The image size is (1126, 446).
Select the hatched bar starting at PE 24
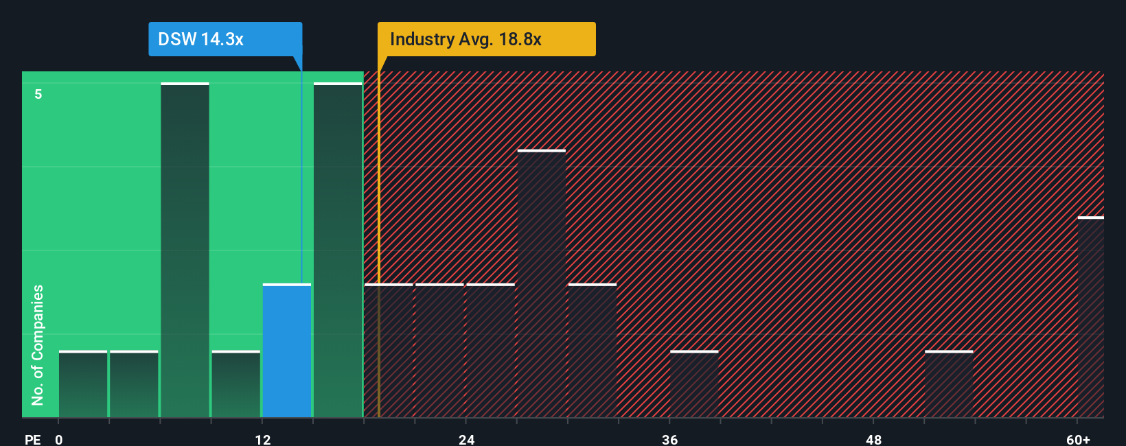coord(491,351)
